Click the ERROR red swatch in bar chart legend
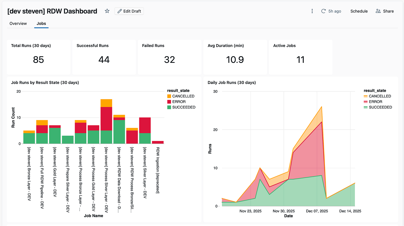The height and width of the screenshot is (226, 404). (x=169, y=102)
